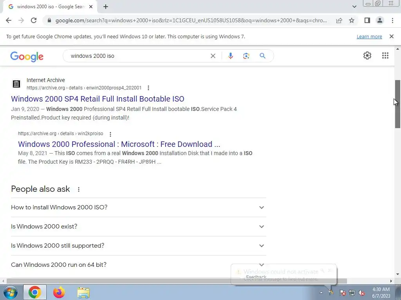
Task: Expand Is Windows 2000 still supported
Action: pos(139,246)
